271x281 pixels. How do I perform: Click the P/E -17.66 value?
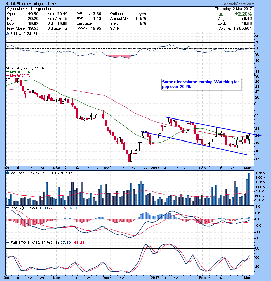pos(95,14)
